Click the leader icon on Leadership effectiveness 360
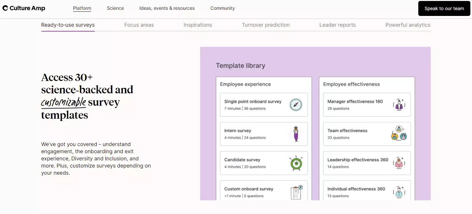The height and width of the screenshot is (214, 472). [x=399, y=163]
